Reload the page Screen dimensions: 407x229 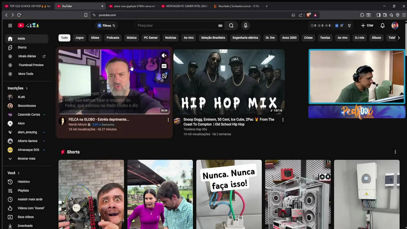click(19, 15)
